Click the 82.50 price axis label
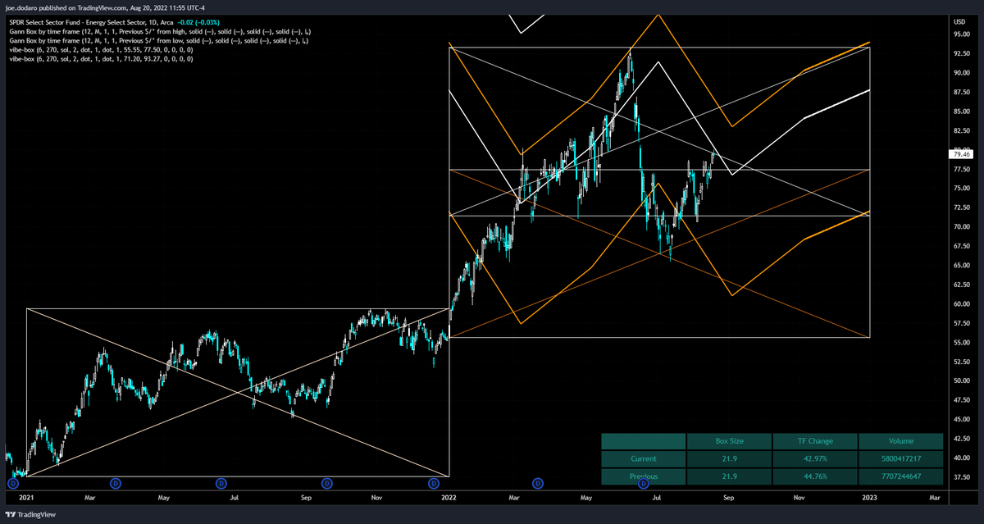 961,130
